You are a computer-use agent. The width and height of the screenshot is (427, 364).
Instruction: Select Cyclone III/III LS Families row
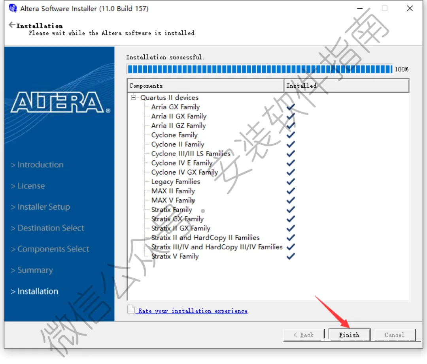pyautogui.click(x=191, y=154)
